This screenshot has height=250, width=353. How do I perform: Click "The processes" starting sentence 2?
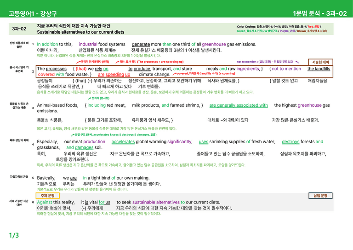coord(52,69)
